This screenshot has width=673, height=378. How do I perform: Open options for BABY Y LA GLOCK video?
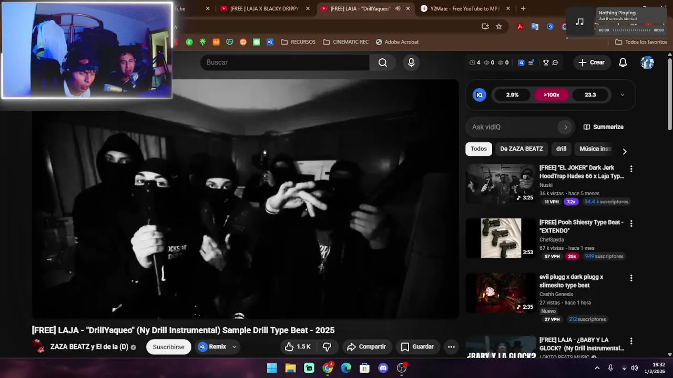click(x=631, y=341)
